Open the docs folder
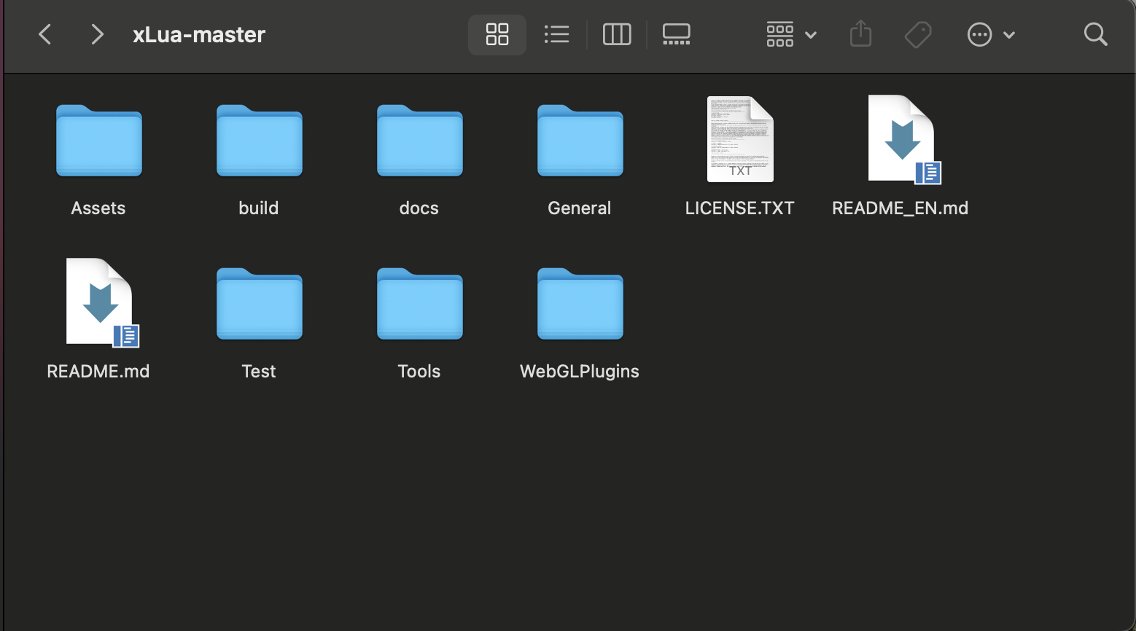 coord(419,141)
